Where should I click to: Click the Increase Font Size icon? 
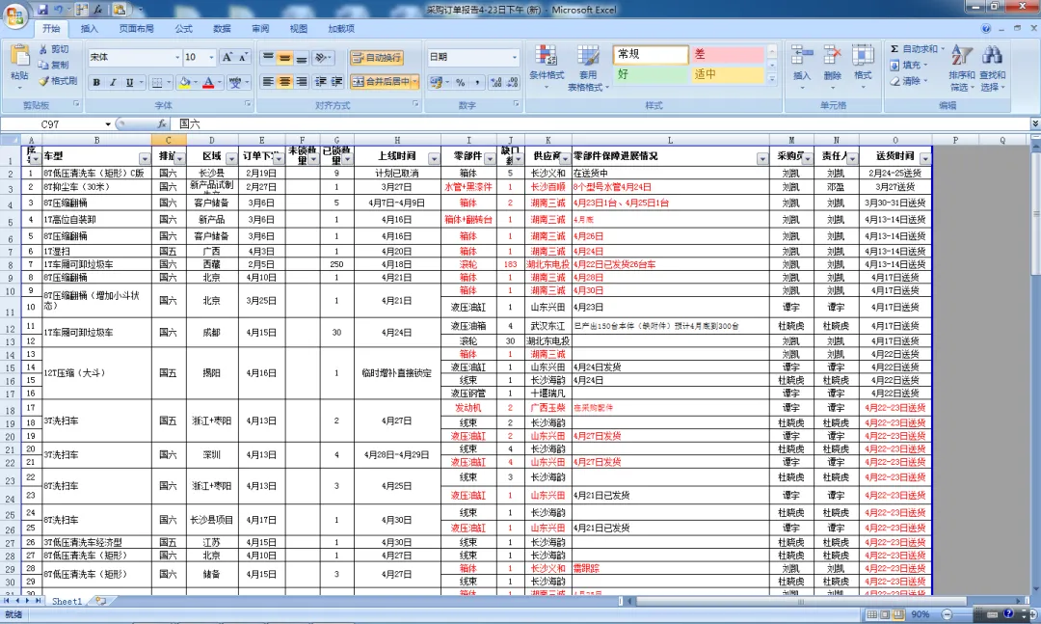point(227,57)
